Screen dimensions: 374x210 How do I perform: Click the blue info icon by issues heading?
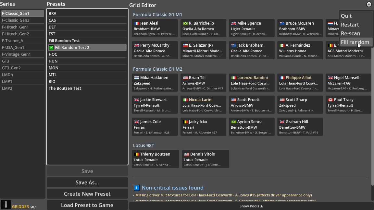136,188
